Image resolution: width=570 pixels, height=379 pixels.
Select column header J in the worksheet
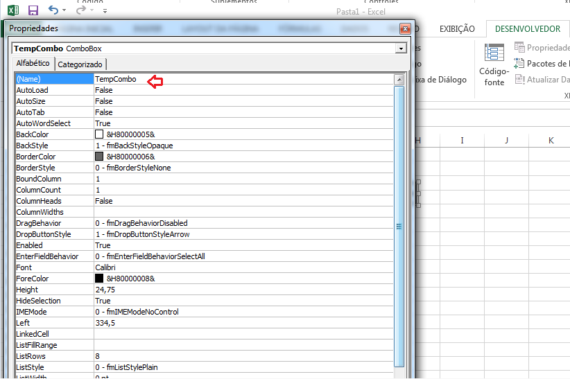pos(506,141)
